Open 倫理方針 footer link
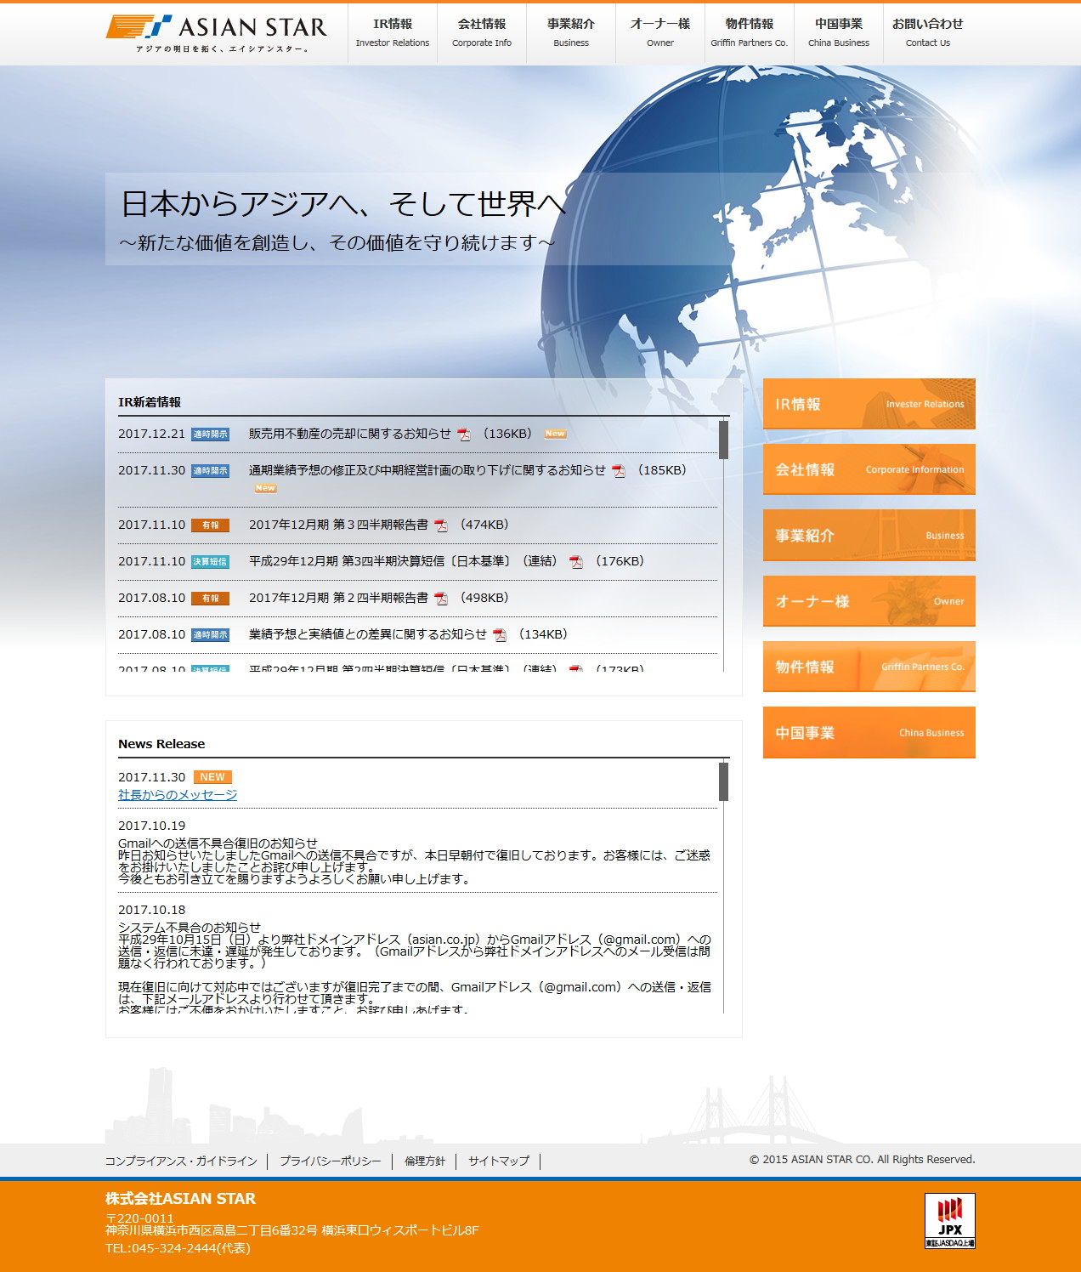1081x1272 pixels. (425, 1161)
